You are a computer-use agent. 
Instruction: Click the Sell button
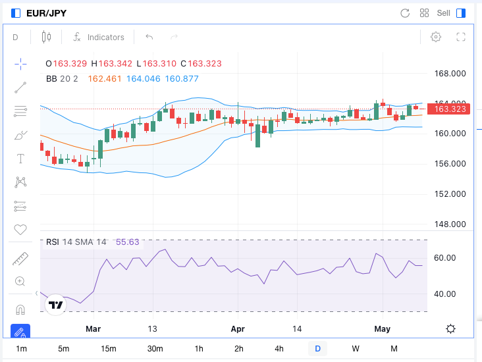point(443,13)
